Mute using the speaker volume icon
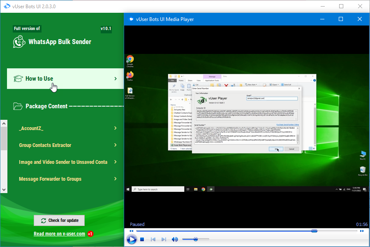This screenshot has width=370, height=247. [175, 240]
